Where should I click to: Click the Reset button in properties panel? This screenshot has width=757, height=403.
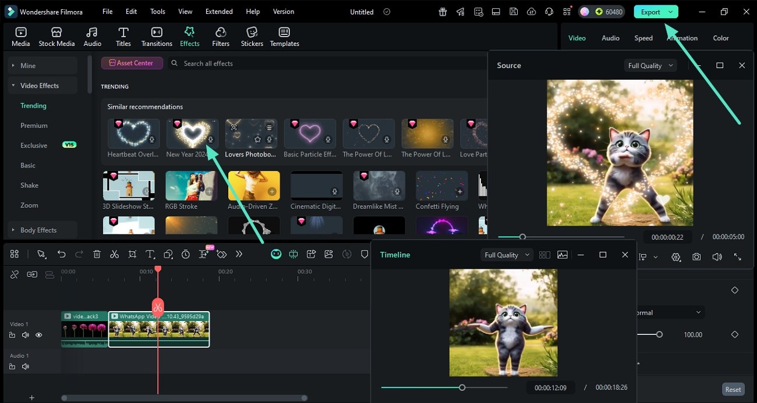click(x=733, y=389)
